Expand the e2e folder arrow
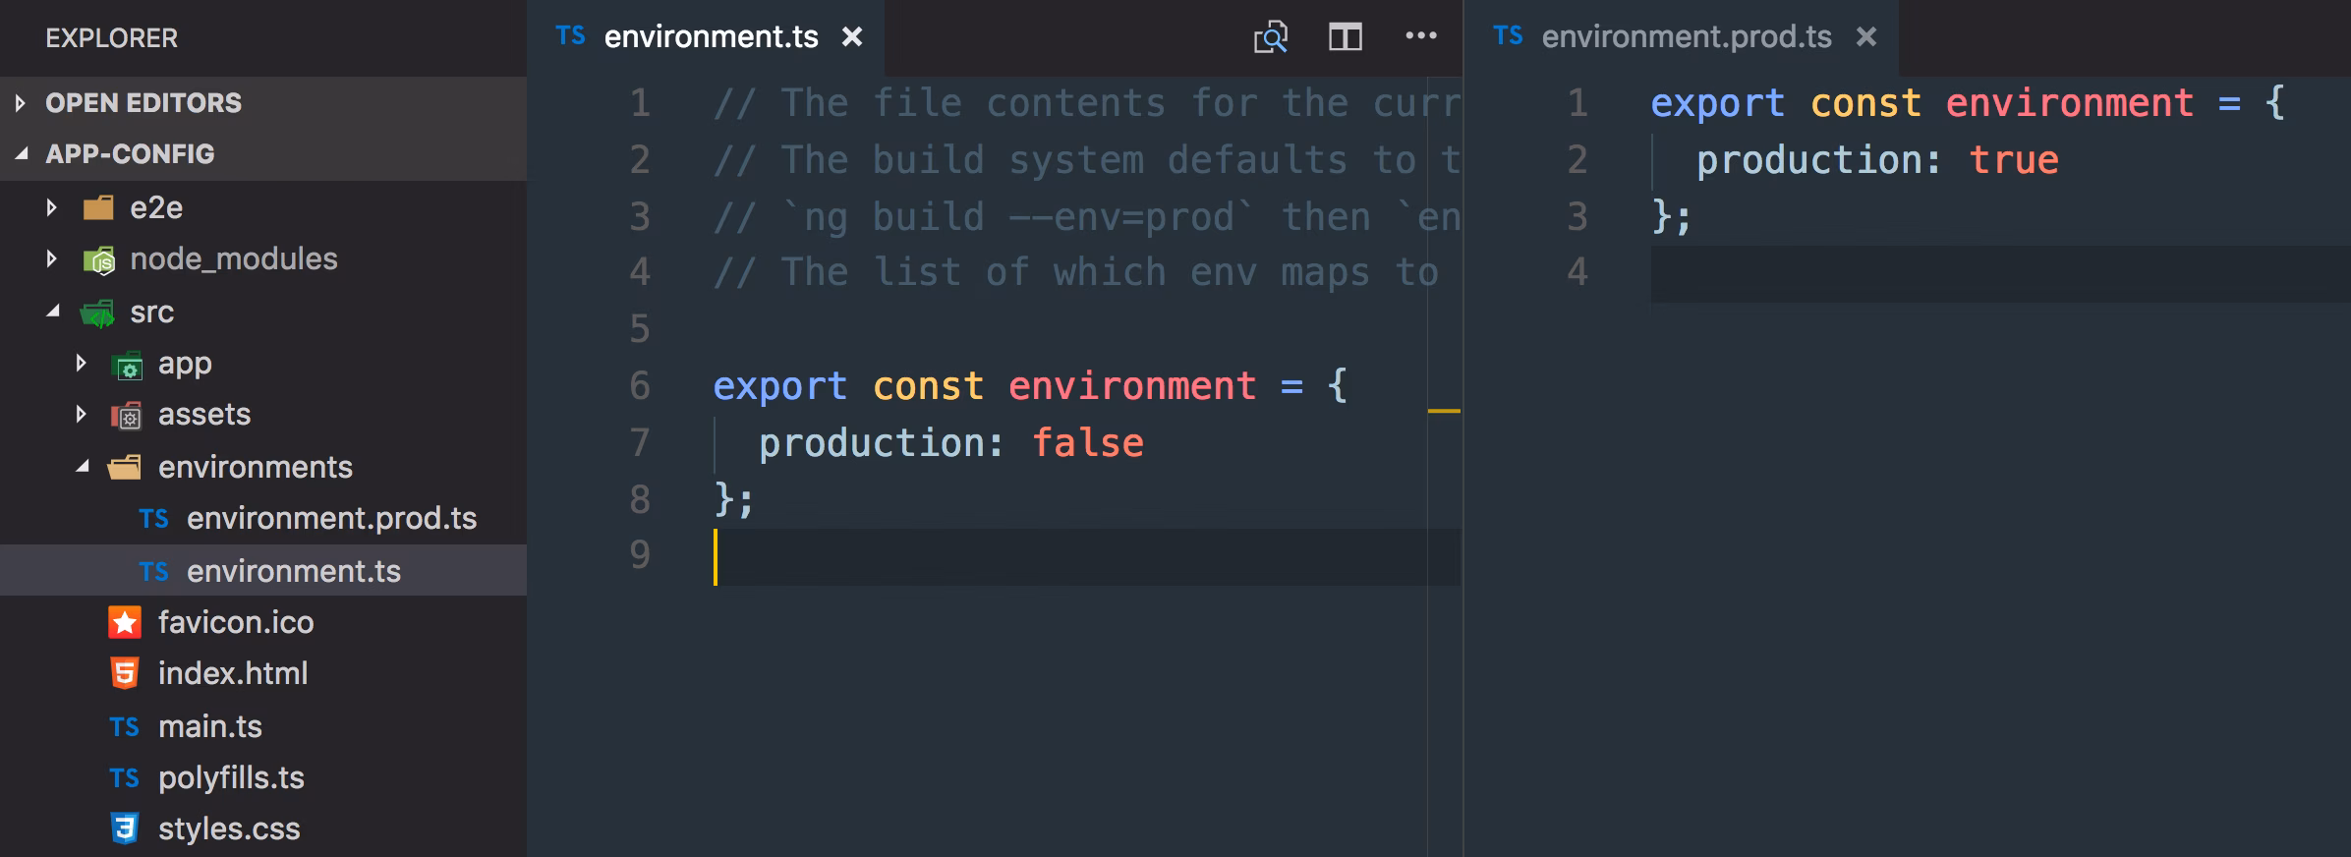 (x=52, y=207)
